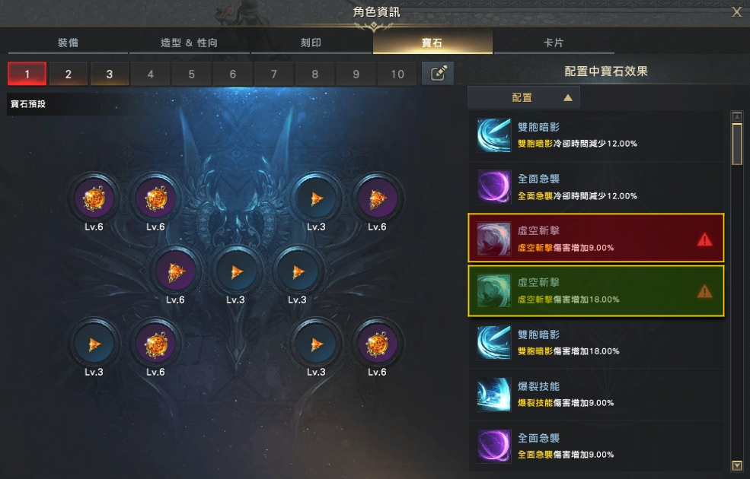Open the 裝備 tab
The height and width of the screenshot is (479, 750).
tap(68, 43)
